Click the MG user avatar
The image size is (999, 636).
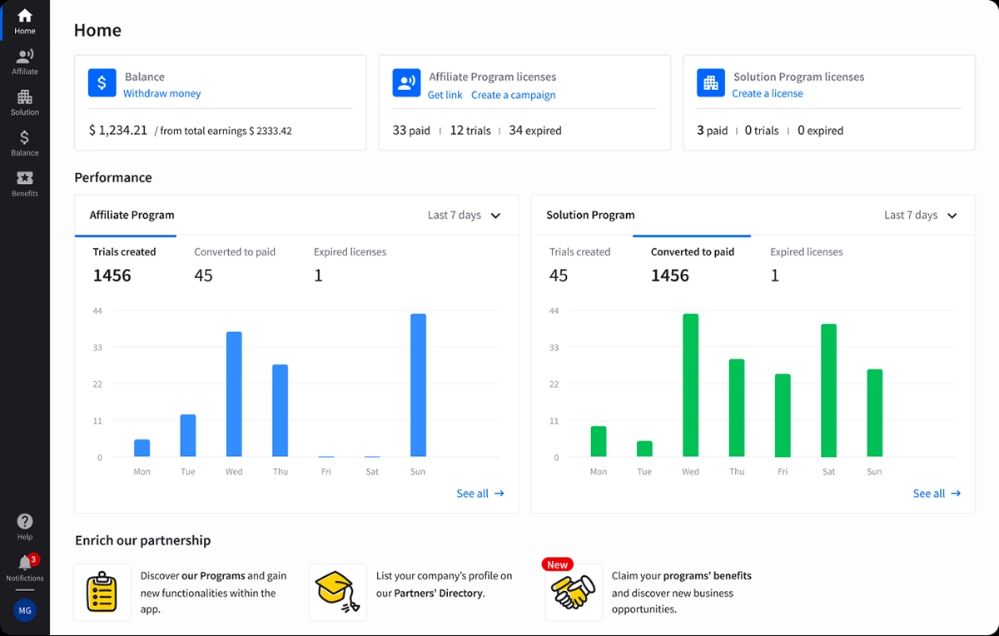pos(25,611)
